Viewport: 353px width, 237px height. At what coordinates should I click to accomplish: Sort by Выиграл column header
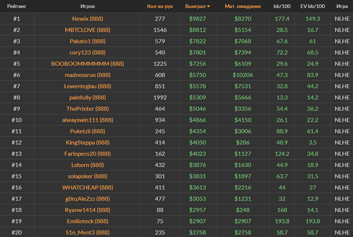[x=195, y=6]
